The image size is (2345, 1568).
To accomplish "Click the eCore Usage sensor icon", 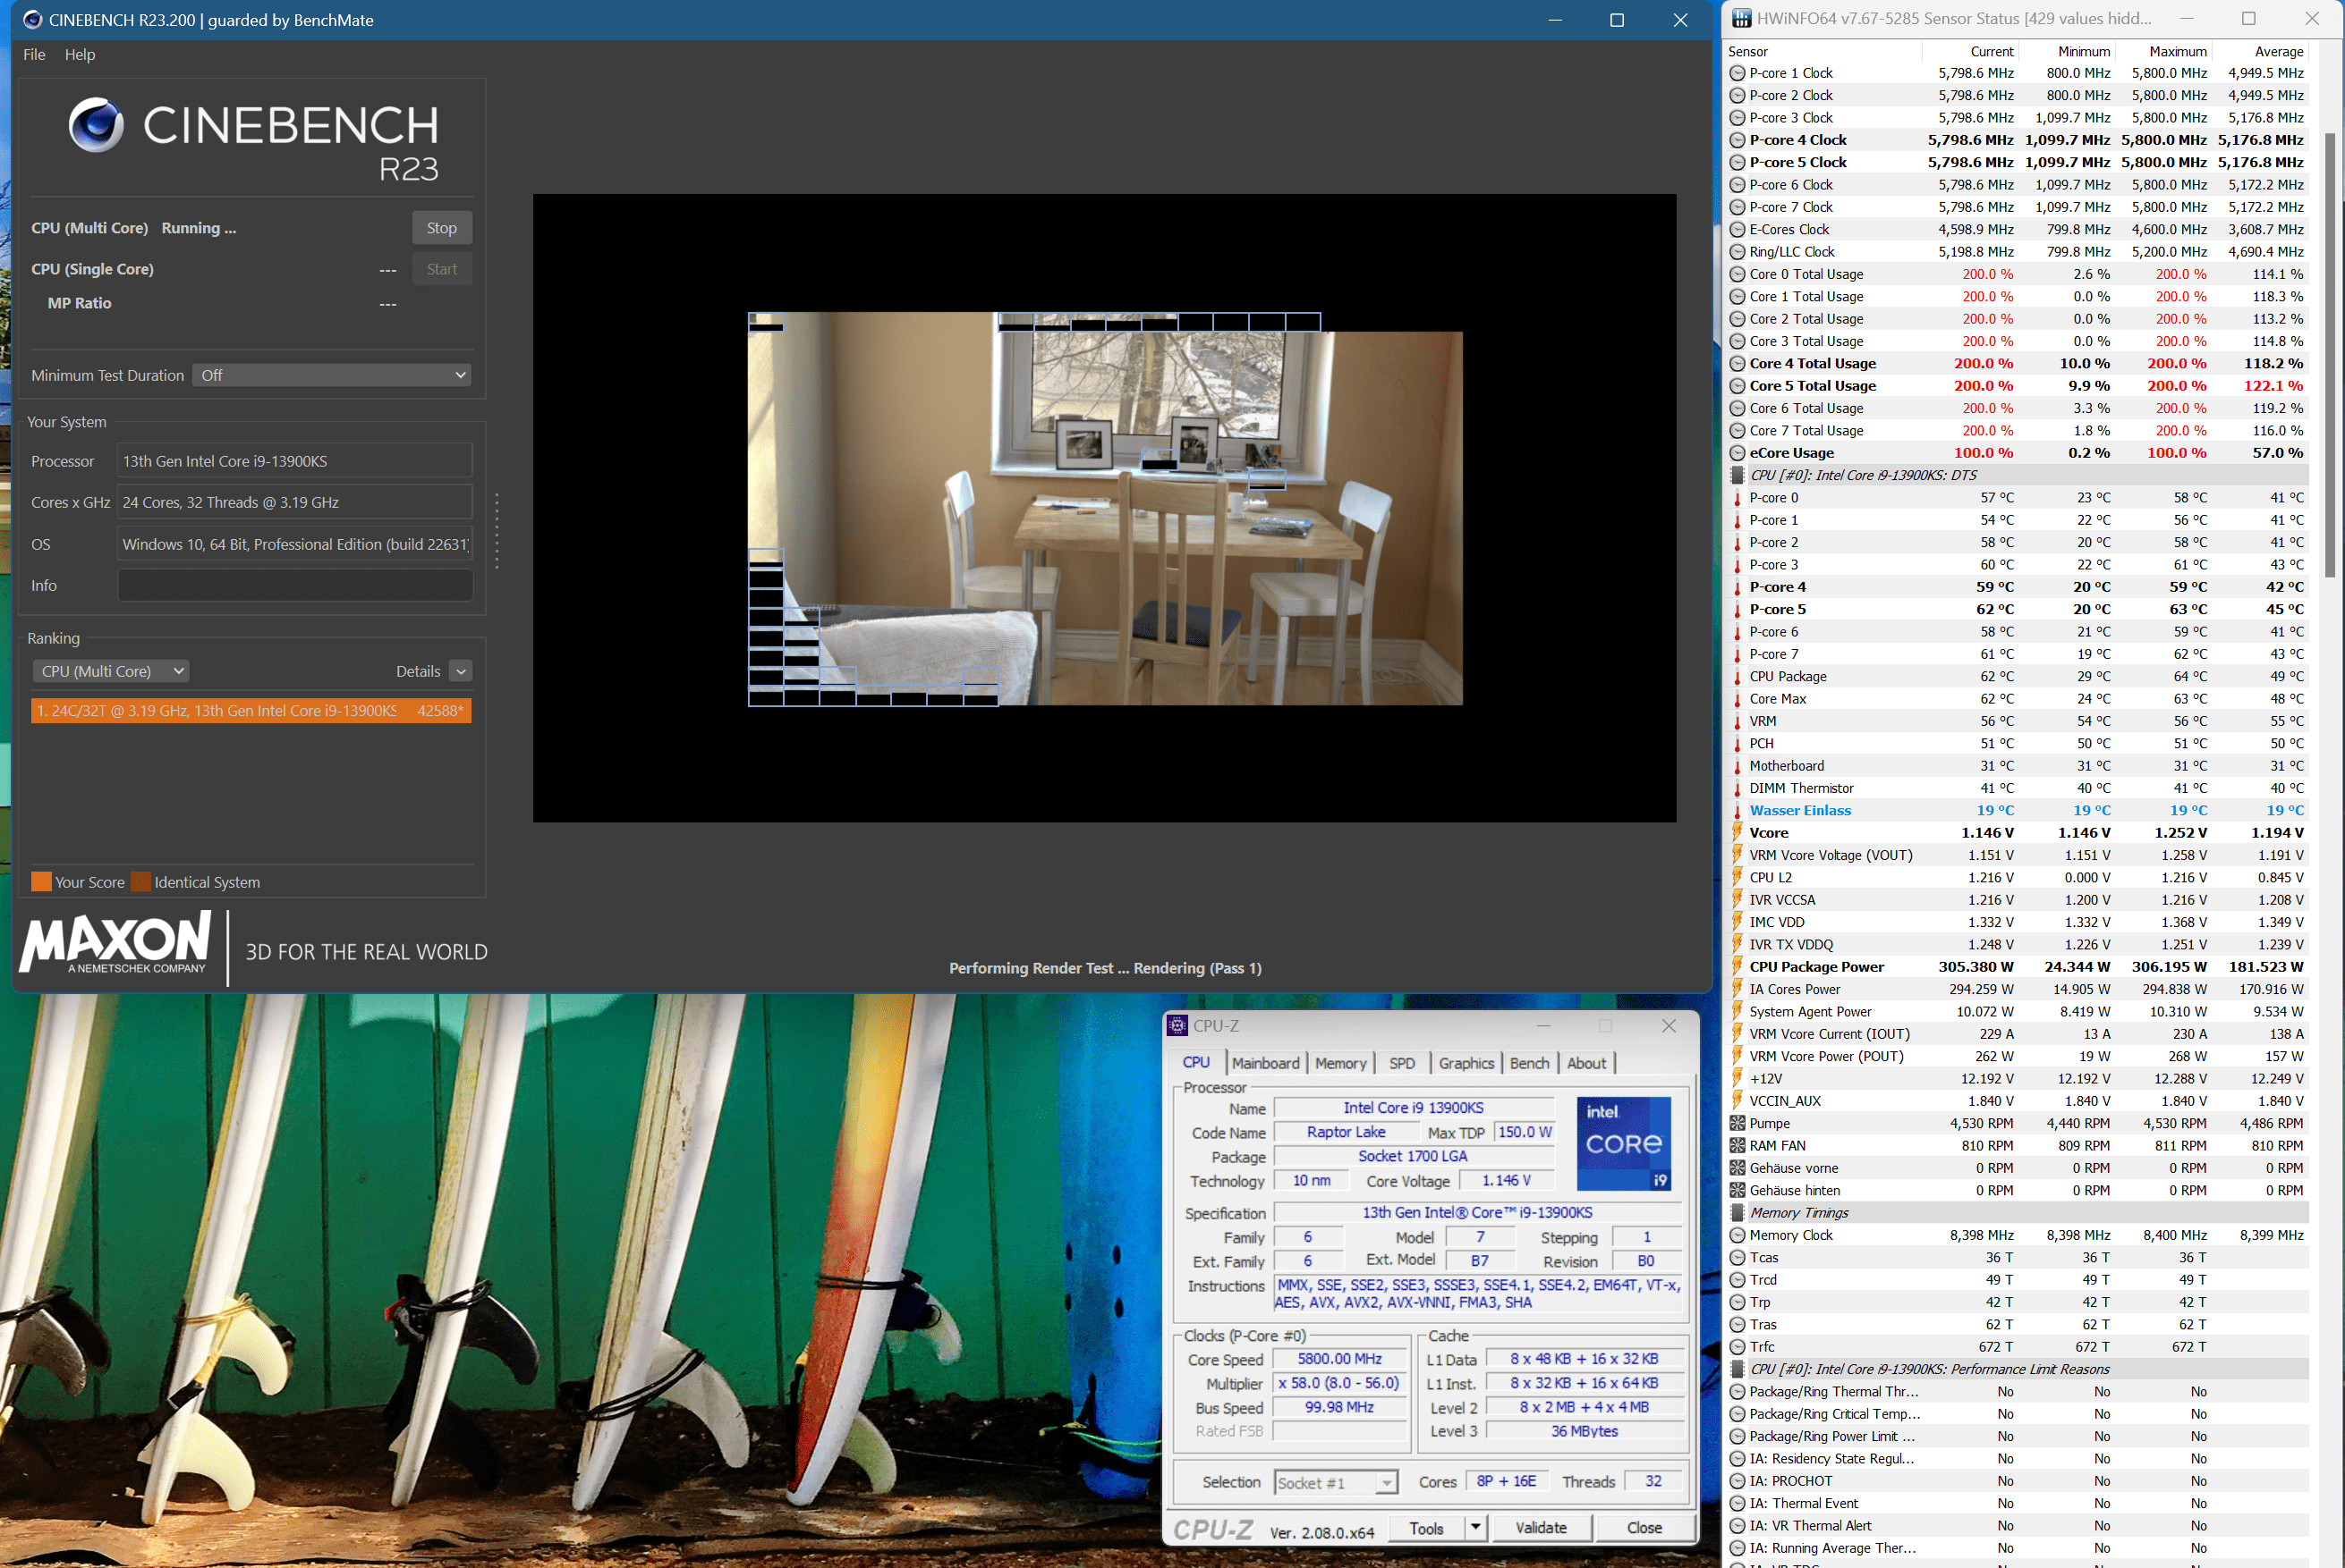I will coord(1738,453).
